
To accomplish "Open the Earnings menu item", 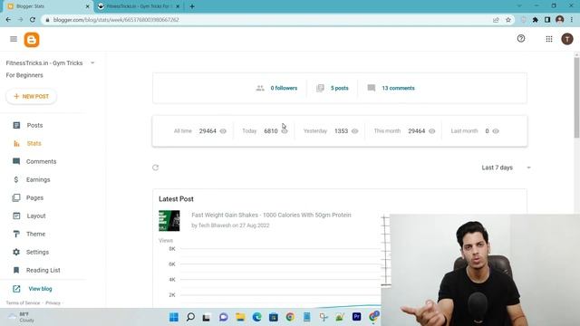I will [38, 179].
